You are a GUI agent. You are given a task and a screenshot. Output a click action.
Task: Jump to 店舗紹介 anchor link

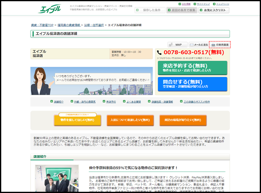click(x=59, y=102)
